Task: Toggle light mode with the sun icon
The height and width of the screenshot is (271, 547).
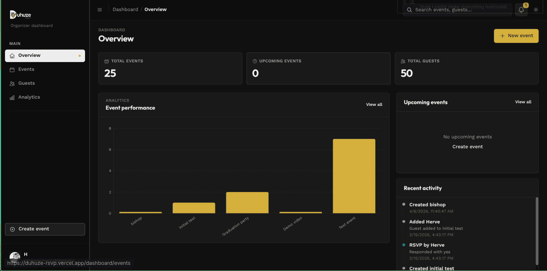Action: [x=536, y=10]
